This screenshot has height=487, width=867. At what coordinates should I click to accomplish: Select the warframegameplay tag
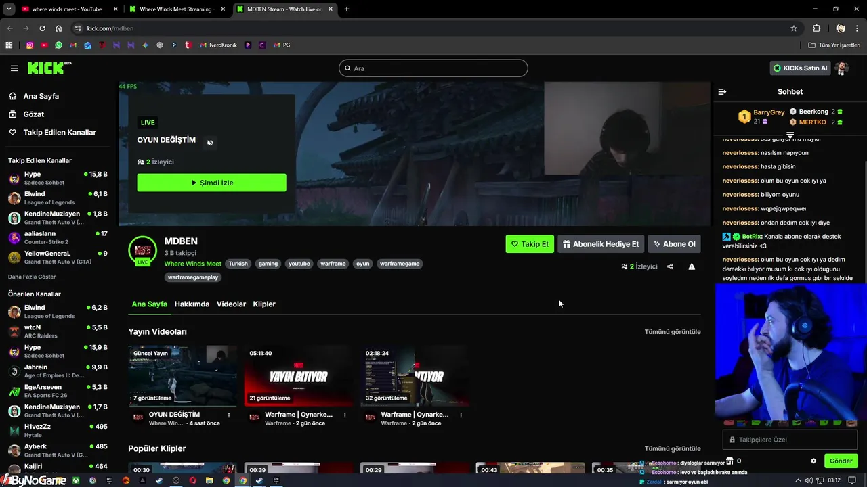pyautogui.click(x=193, y=277)
